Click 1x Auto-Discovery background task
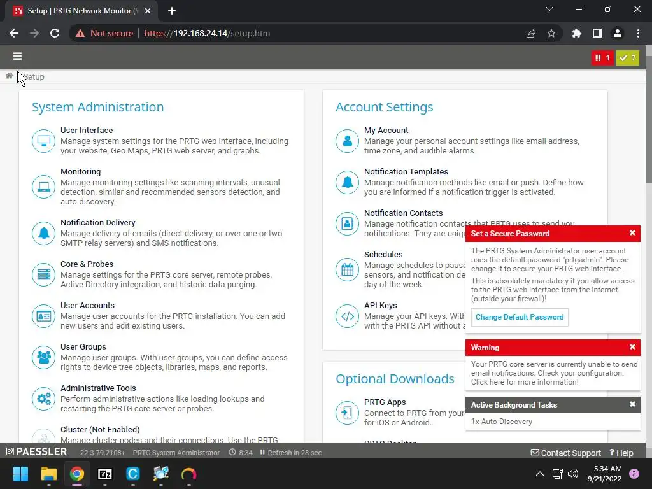Viewport: 652px width, 489px height. coord(502,422)
